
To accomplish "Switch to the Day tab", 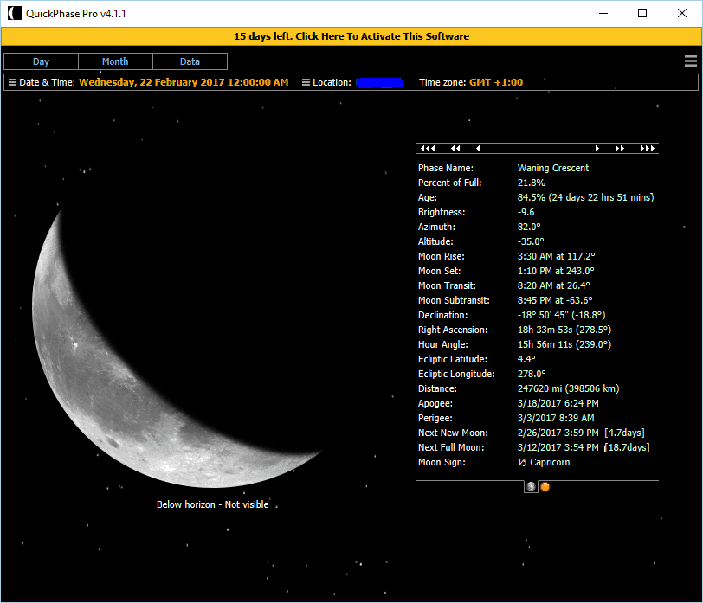I will 41,61.
